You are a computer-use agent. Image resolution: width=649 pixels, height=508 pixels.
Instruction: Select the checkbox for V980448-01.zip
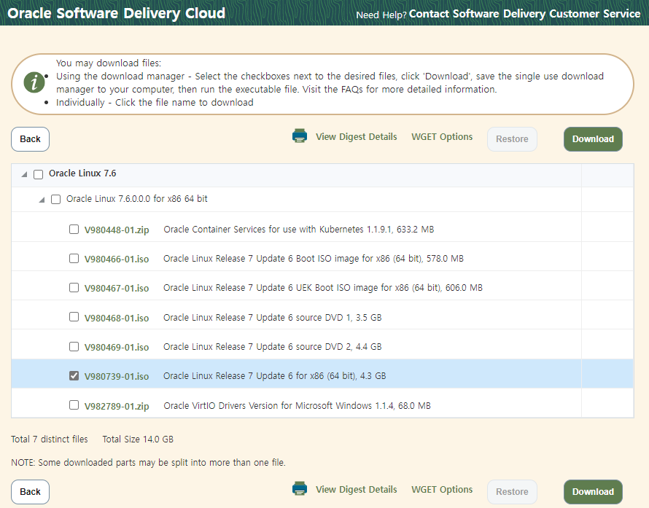pos(74,229)
